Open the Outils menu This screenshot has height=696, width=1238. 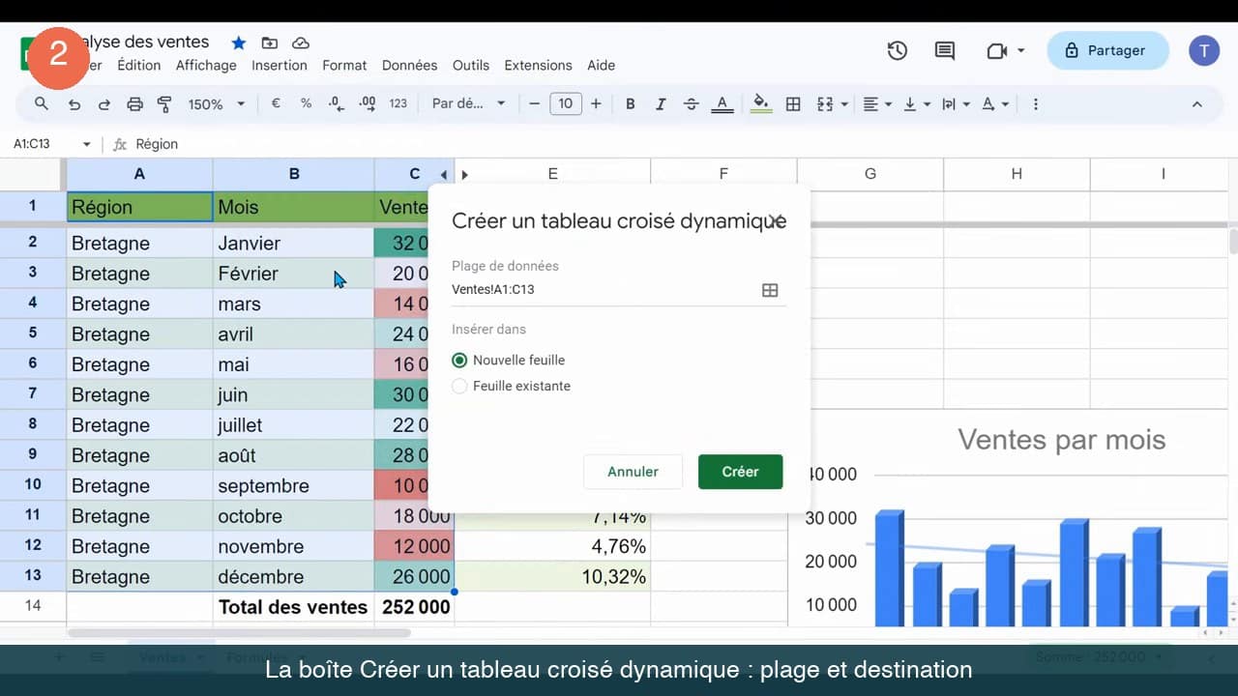pyautogui.click(x=471, y=65)
